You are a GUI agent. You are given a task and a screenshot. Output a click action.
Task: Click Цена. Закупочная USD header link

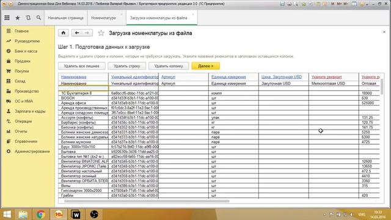tap(282, 77)
